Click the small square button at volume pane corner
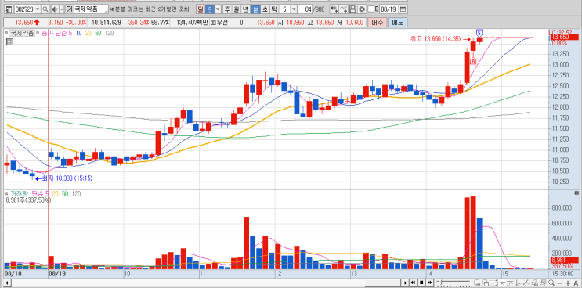582x288 pixels. click(577, 193)
